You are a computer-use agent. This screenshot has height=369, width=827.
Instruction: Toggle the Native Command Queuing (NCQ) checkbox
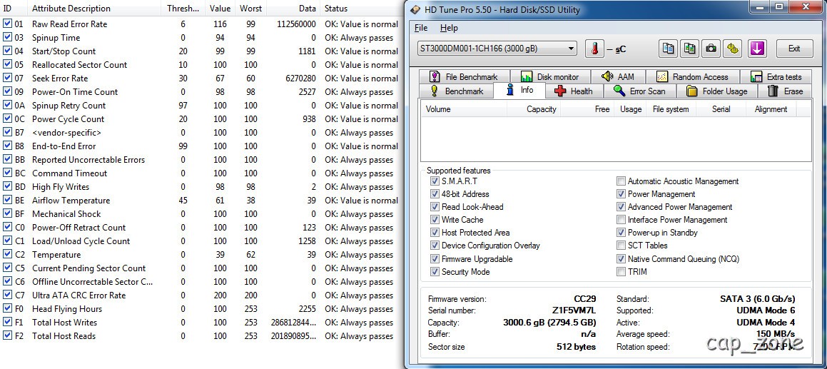click(621, 258)
